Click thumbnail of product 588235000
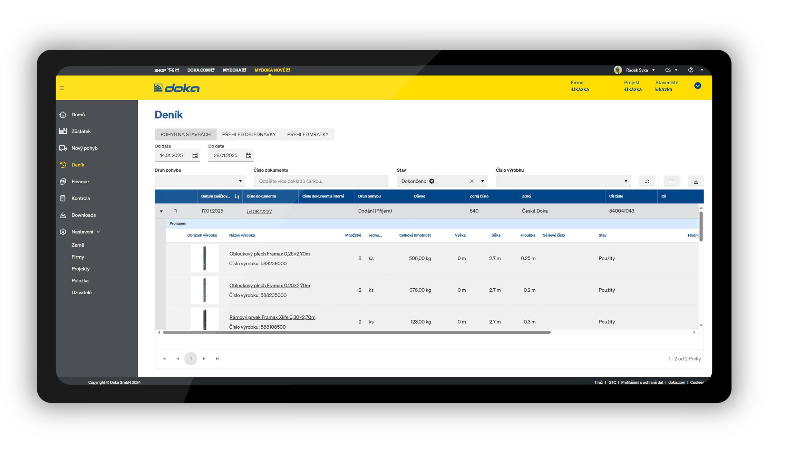 205,290
